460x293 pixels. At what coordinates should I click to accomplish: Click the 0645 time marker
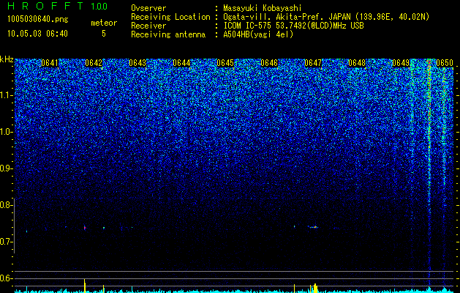225,63
